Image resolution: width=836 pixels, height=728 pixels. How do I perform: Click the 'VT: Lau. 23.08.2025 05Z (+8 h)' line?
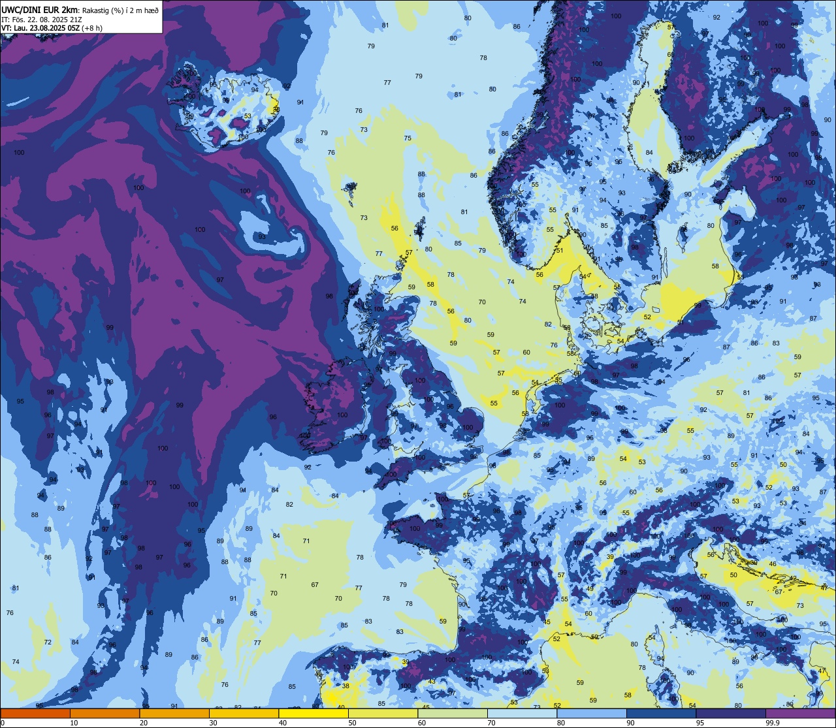tap(52, 28)
